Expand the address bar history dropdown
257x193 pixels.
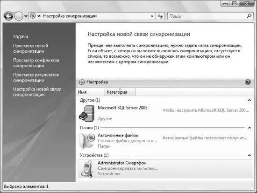152,16
